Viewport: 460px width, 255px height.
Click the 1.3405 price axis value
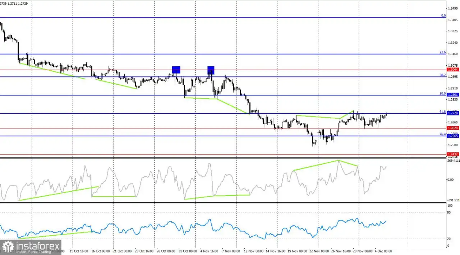[452, 20]
